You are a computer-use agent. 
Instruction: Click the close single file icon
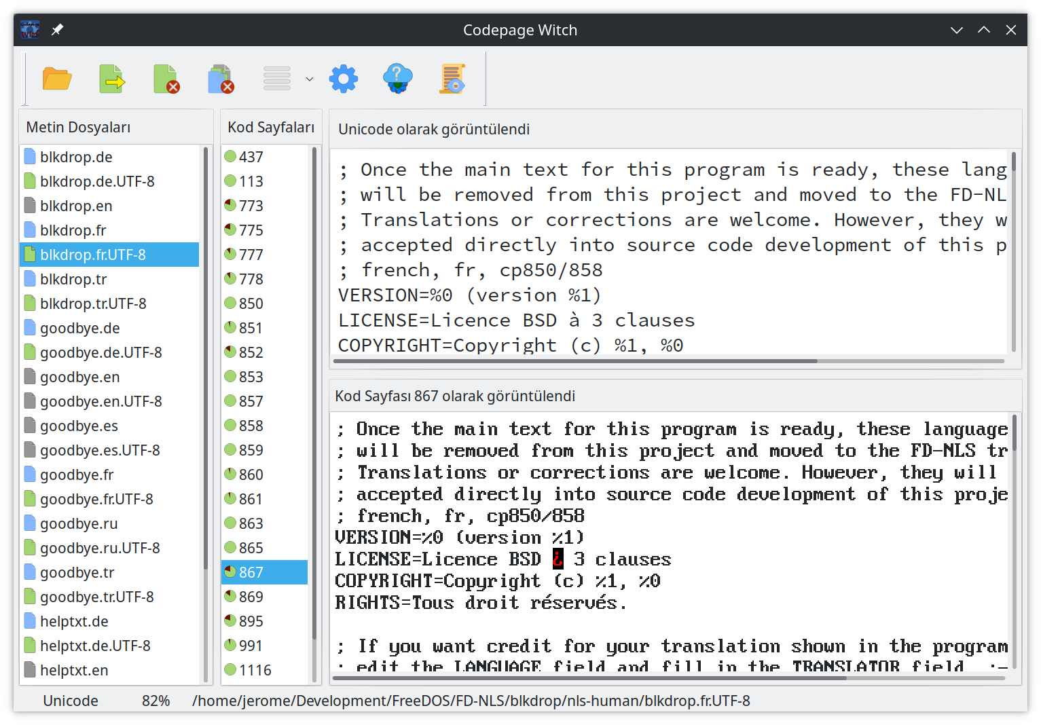point(166,79)
